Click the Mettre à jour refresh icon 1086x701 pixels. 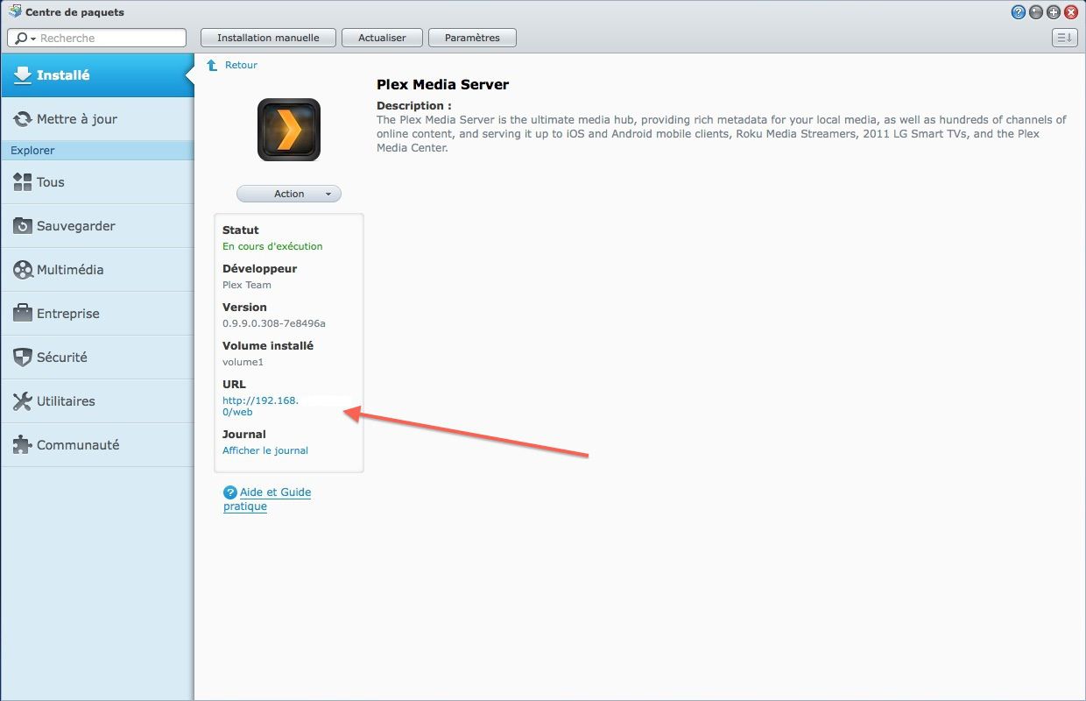[x=23, y=119]
